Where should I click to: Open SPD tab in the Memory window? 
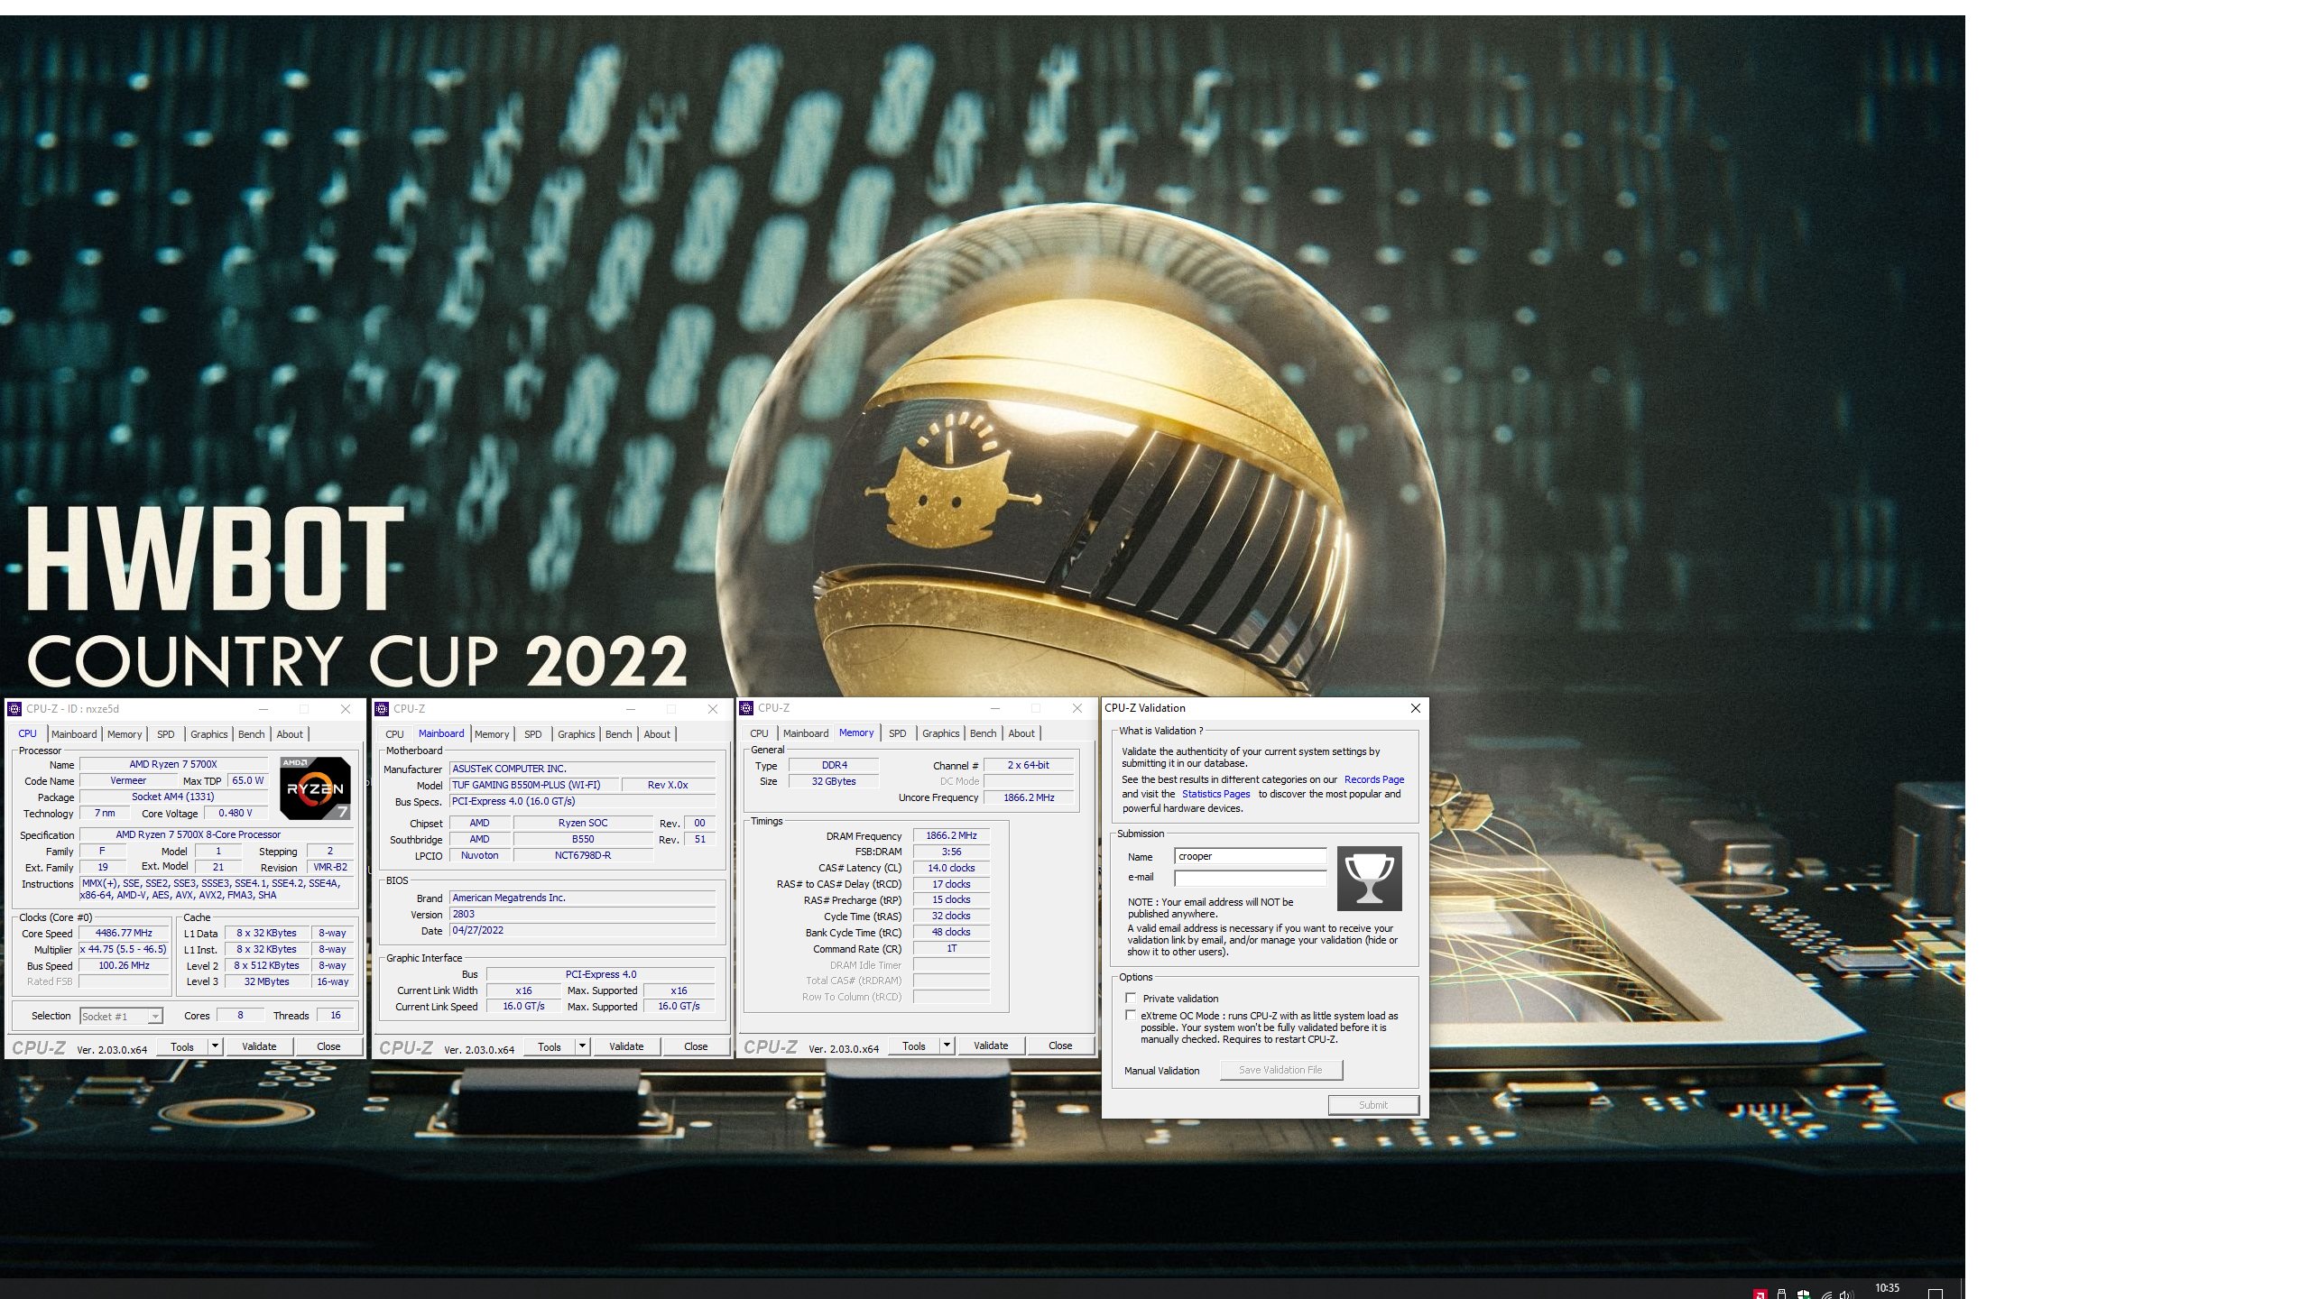click(x=897, y=733)
